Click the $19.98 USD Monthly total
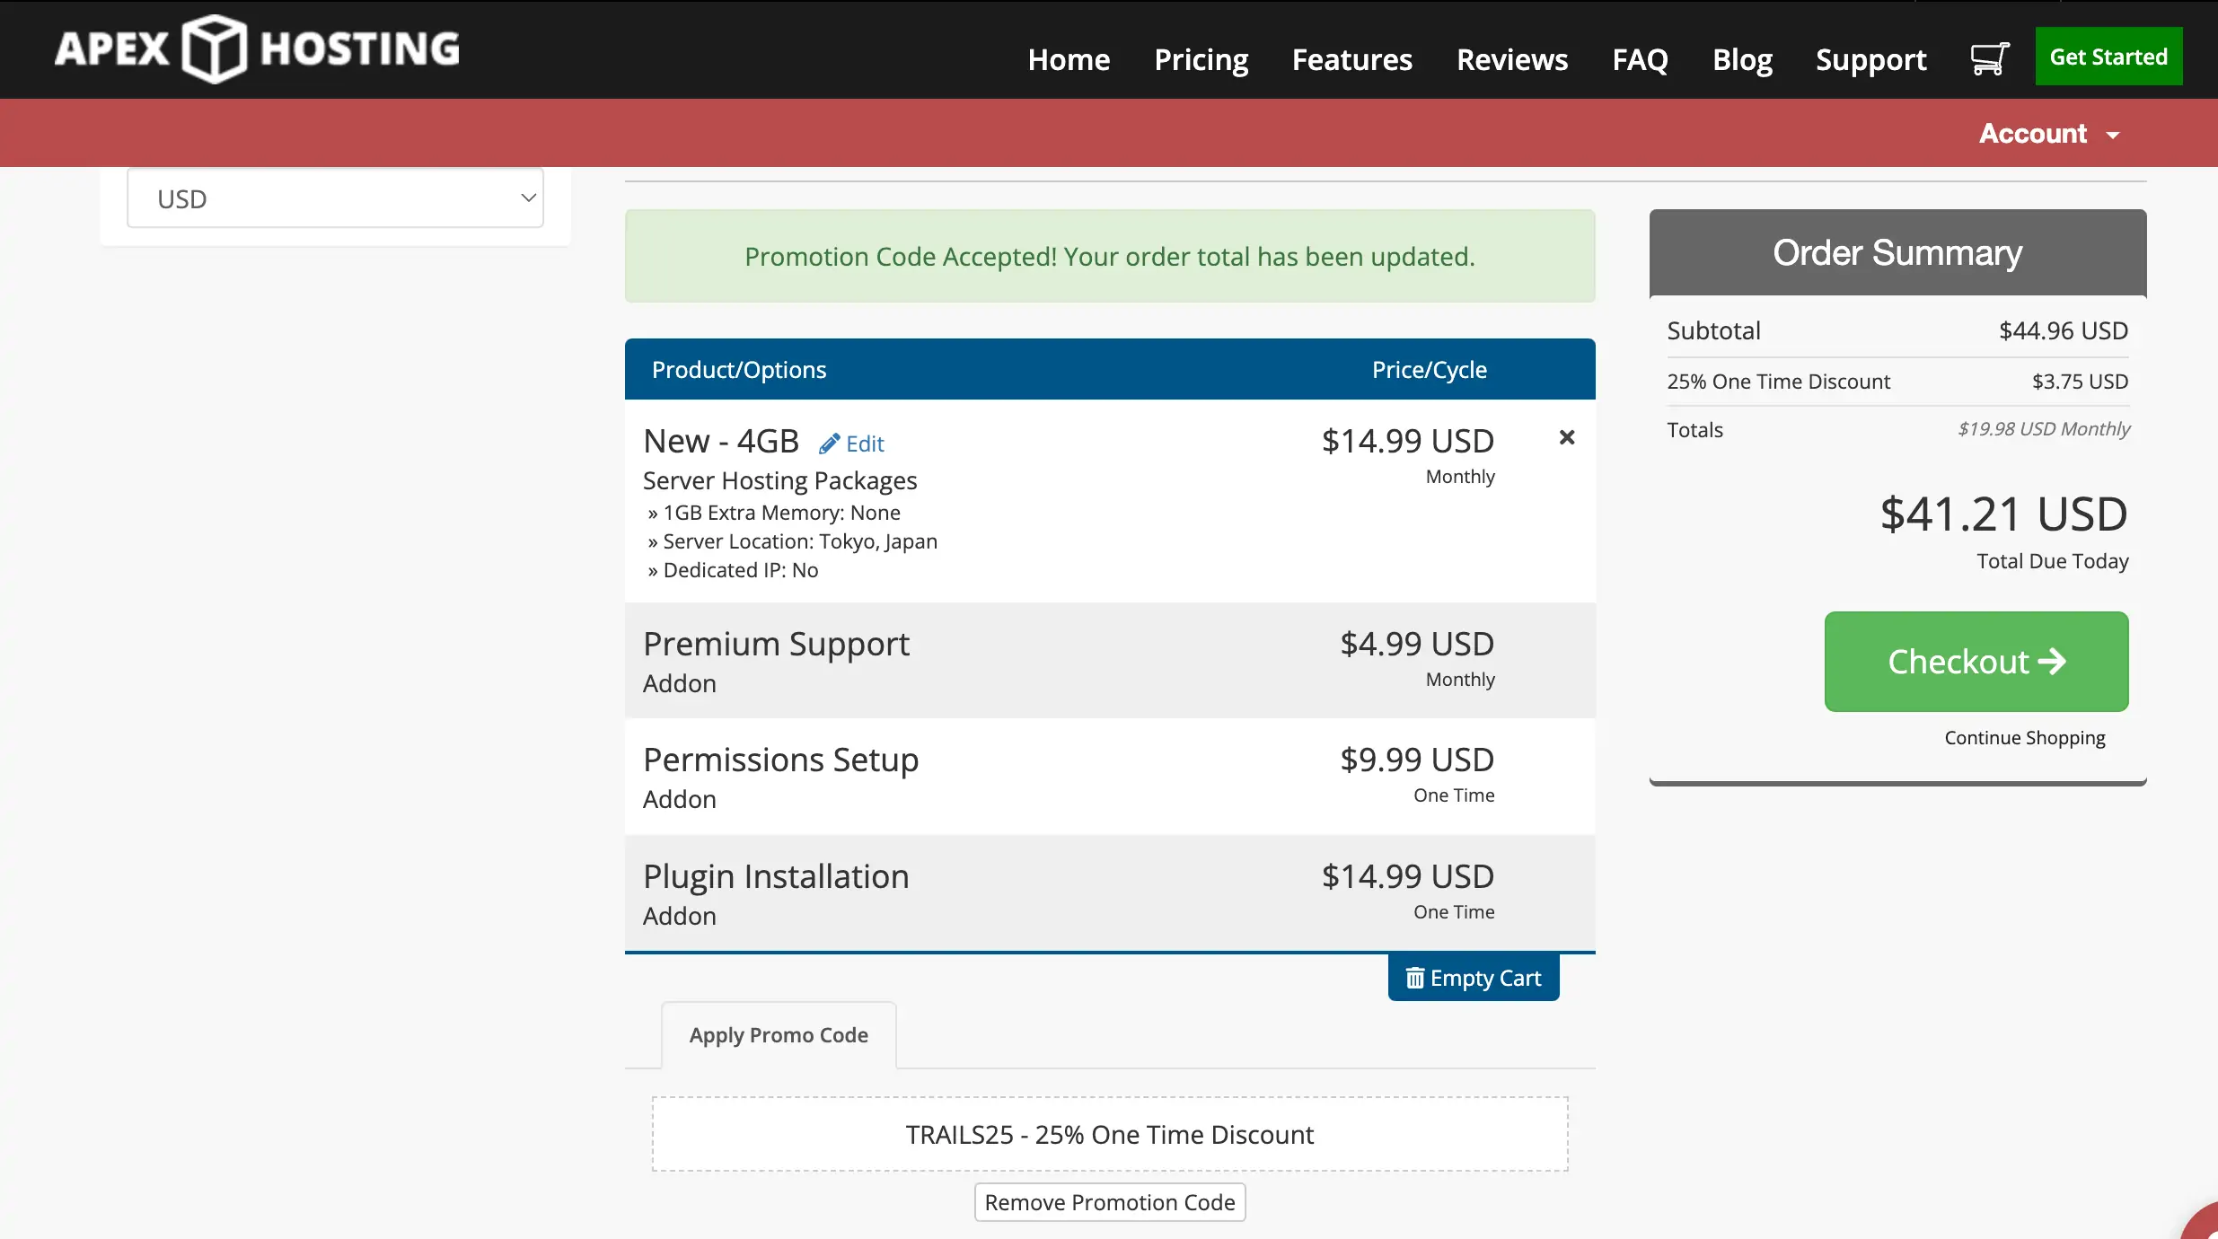This screenshot has width=2218, height=1239. point(2044,429)
